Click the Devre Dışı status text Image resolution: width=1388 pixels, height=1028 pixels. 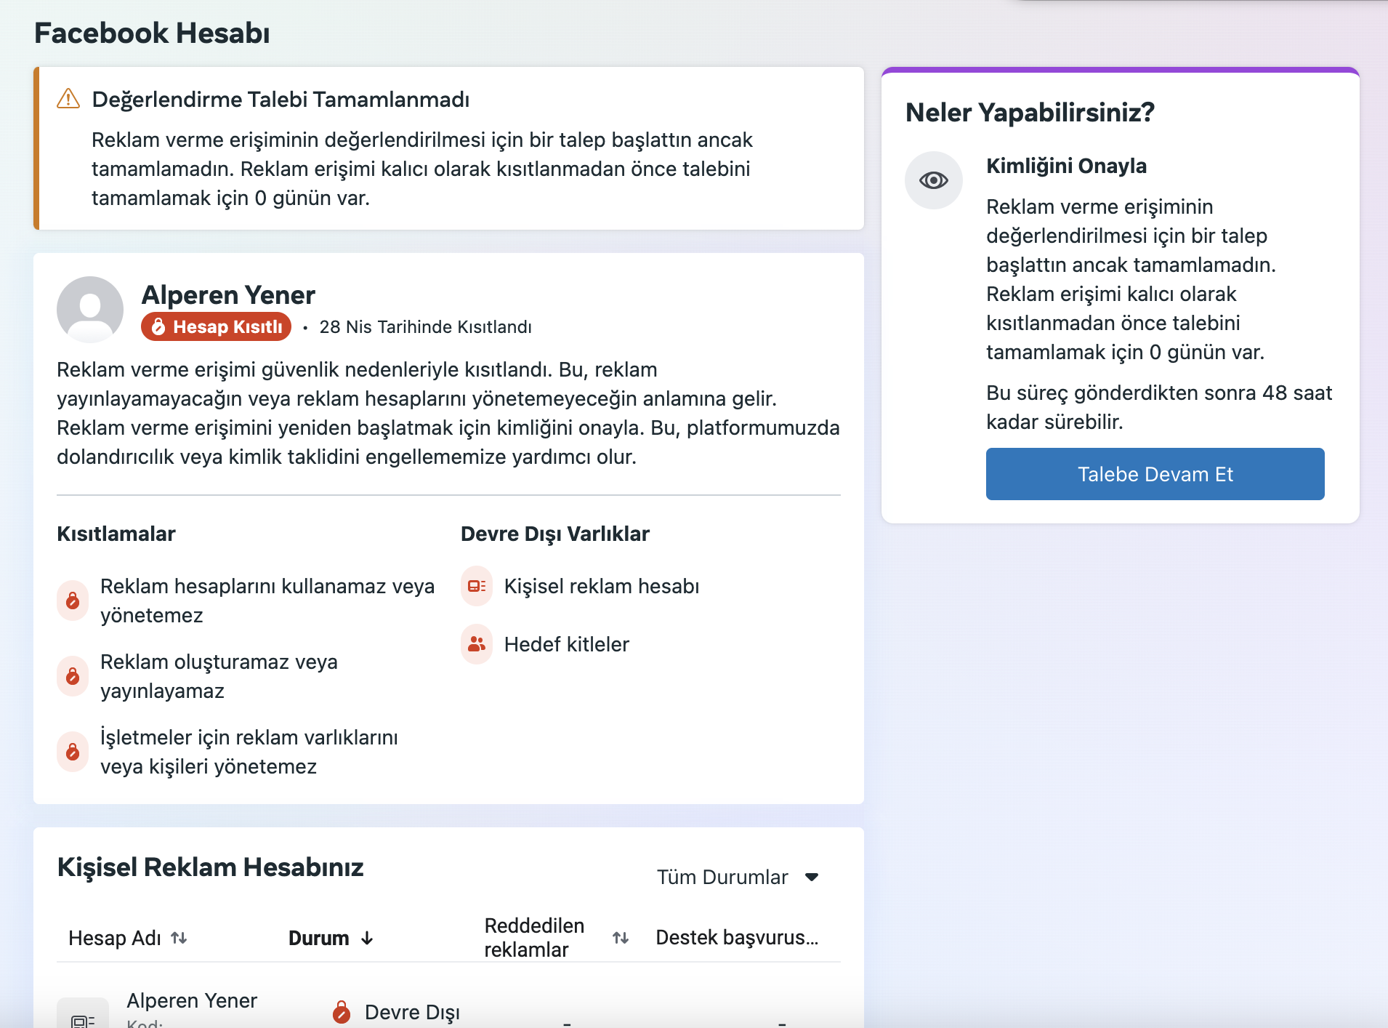pyautogui.click(x=412, y=1012)
